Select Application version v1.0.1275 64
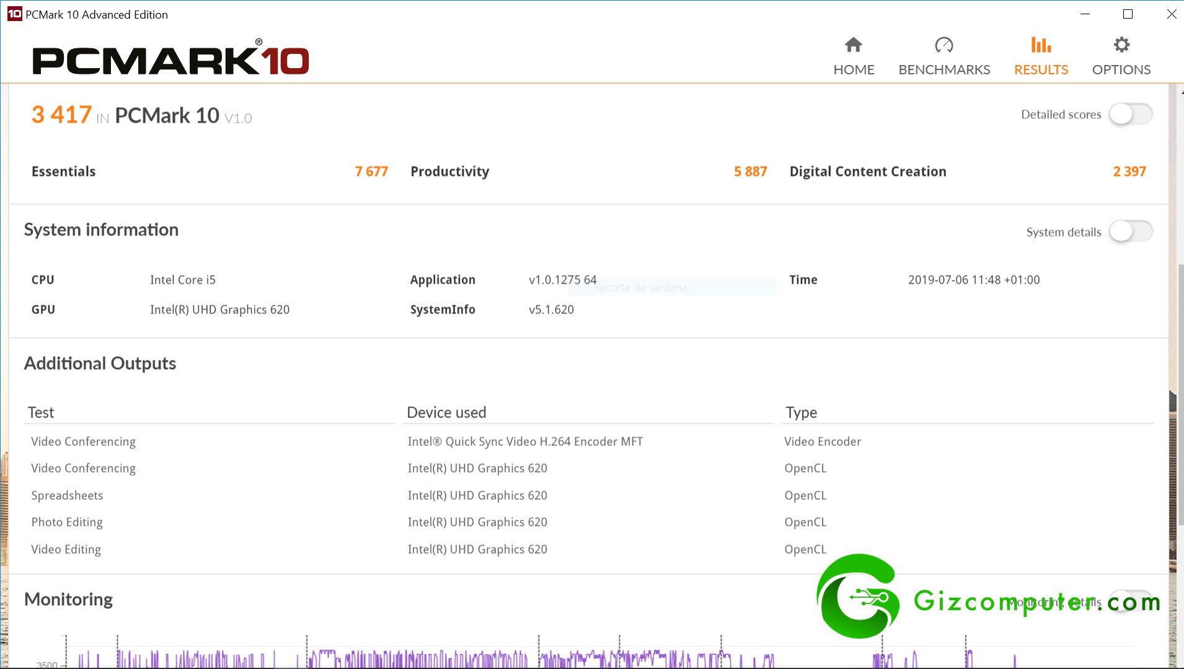 (x=562, y=280)
